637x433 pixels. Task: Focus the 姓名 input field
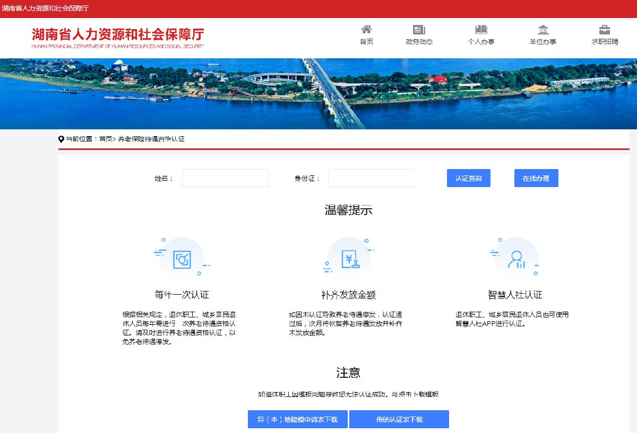225,178
